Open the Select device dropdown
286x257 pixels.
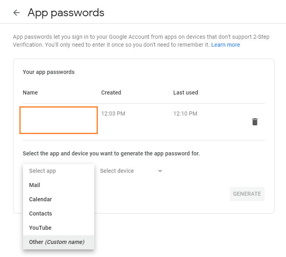coord(131,171)
